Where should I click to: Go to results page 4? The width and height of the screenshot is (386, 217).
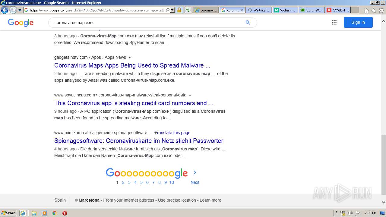(x=135, y=182)
